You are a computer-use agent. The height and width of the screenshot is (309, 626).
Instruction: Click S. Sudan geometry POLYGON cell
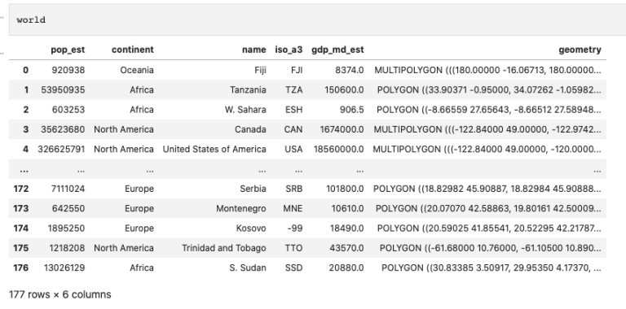coord(491,268)
